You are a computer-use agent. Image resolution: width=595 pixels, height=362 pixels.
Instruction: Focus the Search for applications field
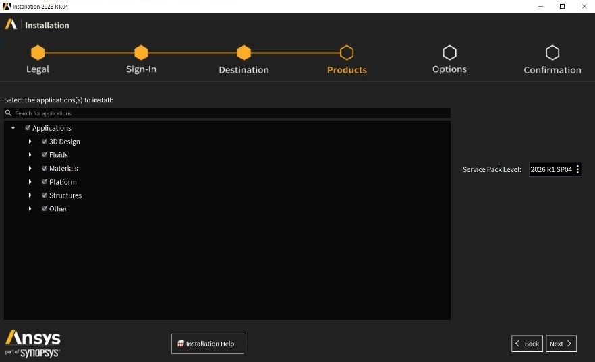(227, 113)
